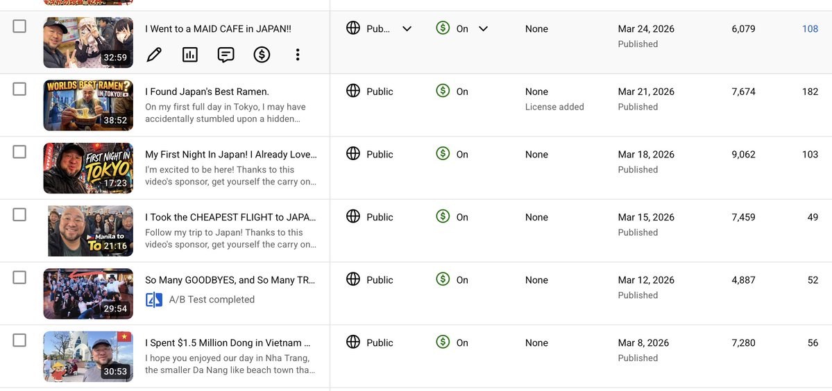Click the description starting I hope you enjoyed
The height and width of the screenshot is (391, 832).
(x=230, y=364)
